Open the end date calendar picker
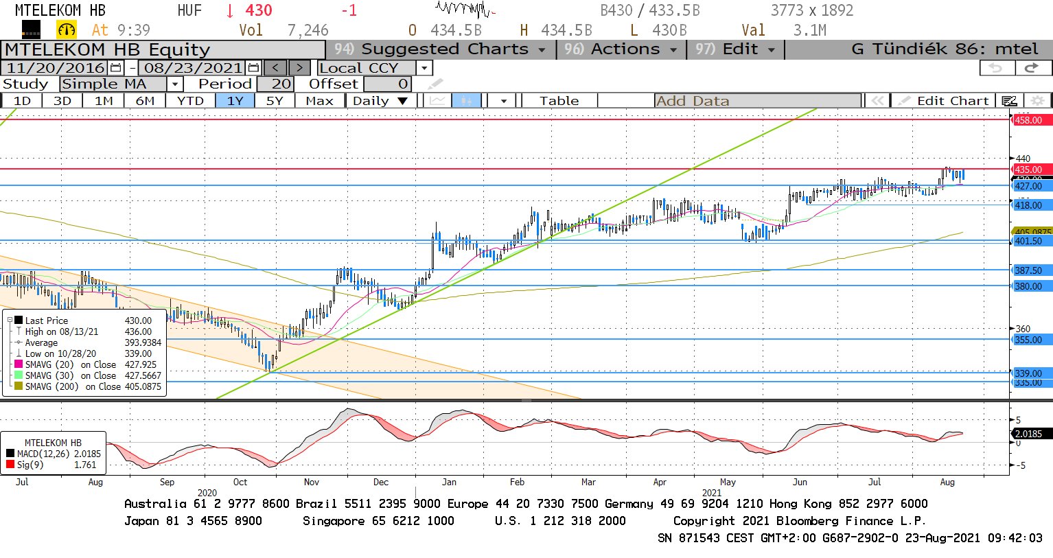1053x558 pixels. point(253,68)
